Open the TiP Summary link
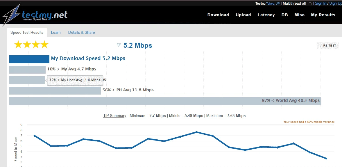 click(x=114, y=116)
